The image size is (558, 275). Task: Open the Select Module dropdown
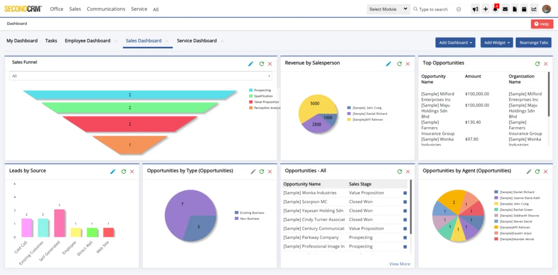tap(388, 9)
